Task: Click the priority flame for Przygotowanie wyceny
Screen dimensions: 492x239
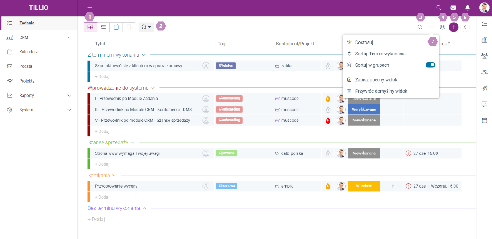Action: 328,186
